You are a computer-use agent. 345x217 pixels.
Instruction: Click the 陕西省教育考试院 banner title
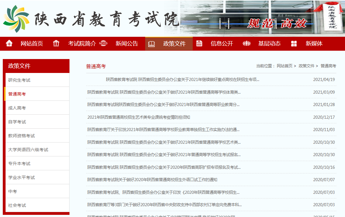click(x=107, y=19)
